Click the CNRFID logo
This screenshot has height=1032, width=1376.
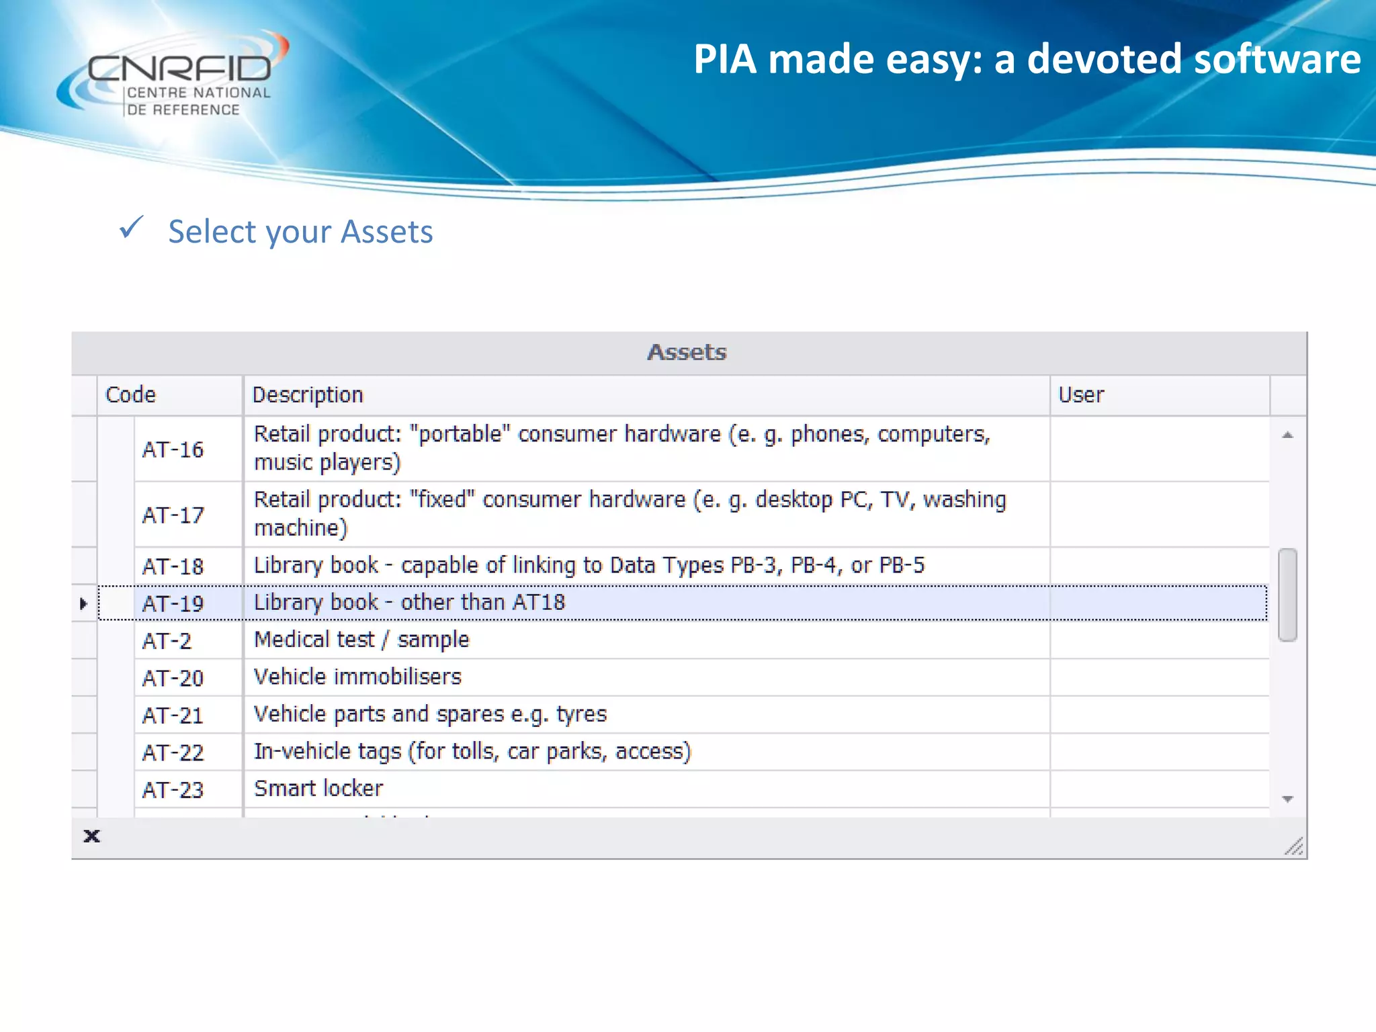[173, 75]
